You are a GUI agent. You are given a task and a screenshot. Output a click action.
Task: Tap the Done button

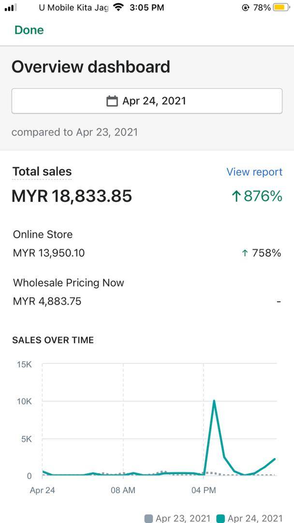tap(29, 30)
